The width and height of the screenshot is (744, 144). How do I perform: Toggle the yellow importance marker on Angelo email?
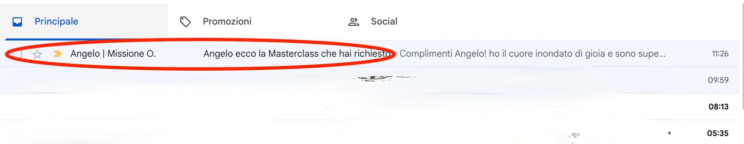click(x=58, y=54)
